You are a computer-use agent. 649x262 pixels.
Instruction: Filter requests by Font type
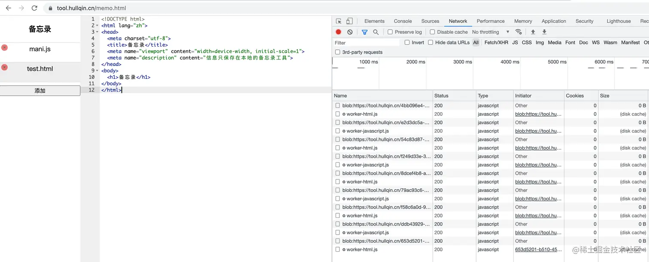click(x=570, y=42)
